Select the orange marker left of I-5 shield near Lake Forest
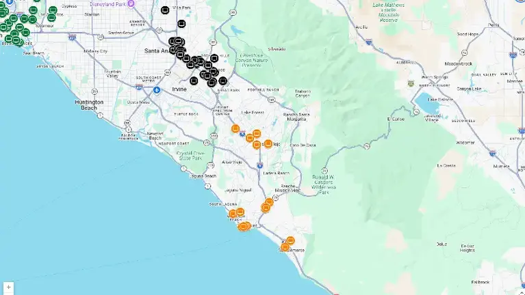The height and width of the screenshot is (295, 525). point(235,128)
